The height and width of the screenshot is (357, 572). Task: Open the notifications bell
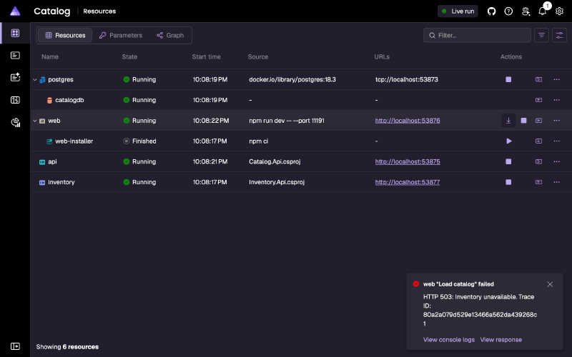click(543, 11)
